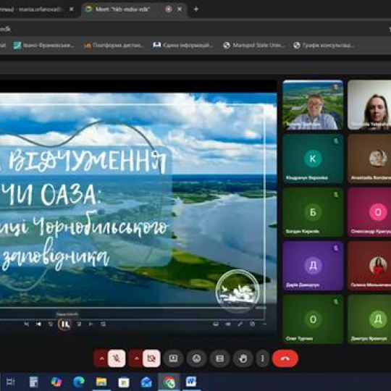
Task: Click muted mic icon on K tile
Action: (336, 141)
